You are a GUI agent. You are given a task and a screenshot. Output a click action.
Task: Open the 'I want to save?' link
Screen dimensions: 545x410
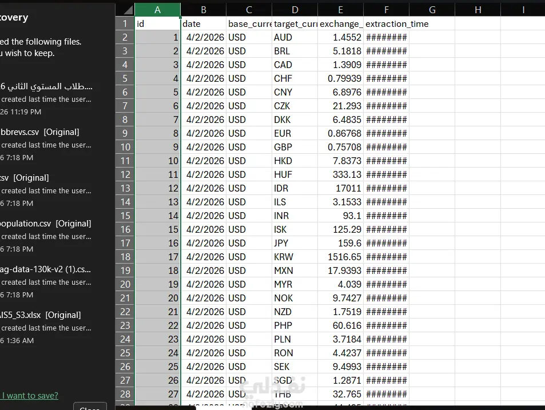(x=29, y=395)
